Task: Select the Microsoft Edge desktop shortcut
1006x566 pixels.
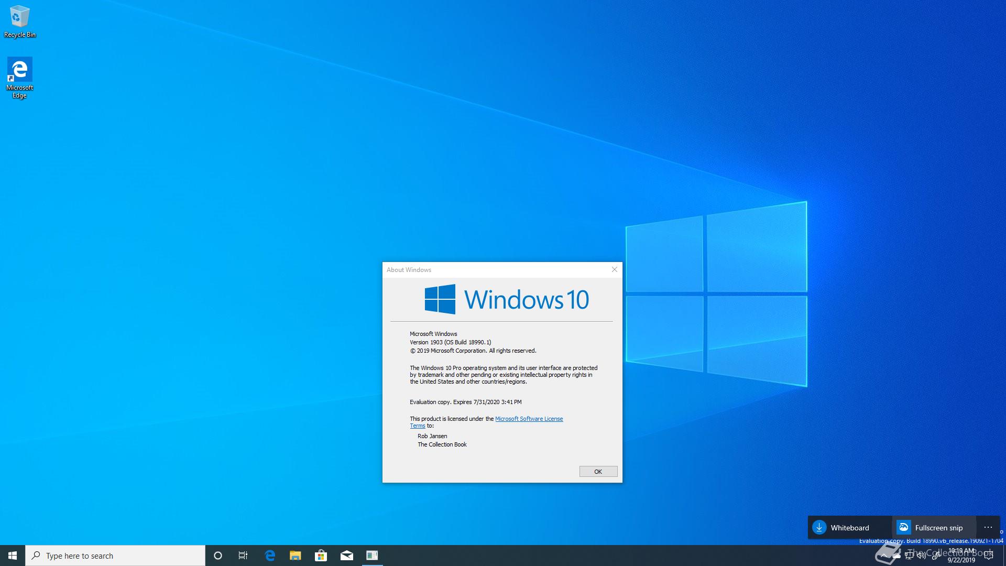Action: coord(19,78)
